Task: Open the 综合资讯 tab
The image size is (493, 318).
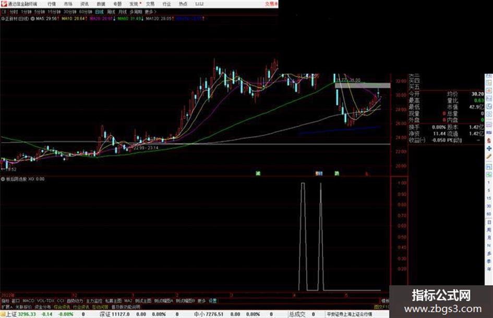Action: (62, 307)
